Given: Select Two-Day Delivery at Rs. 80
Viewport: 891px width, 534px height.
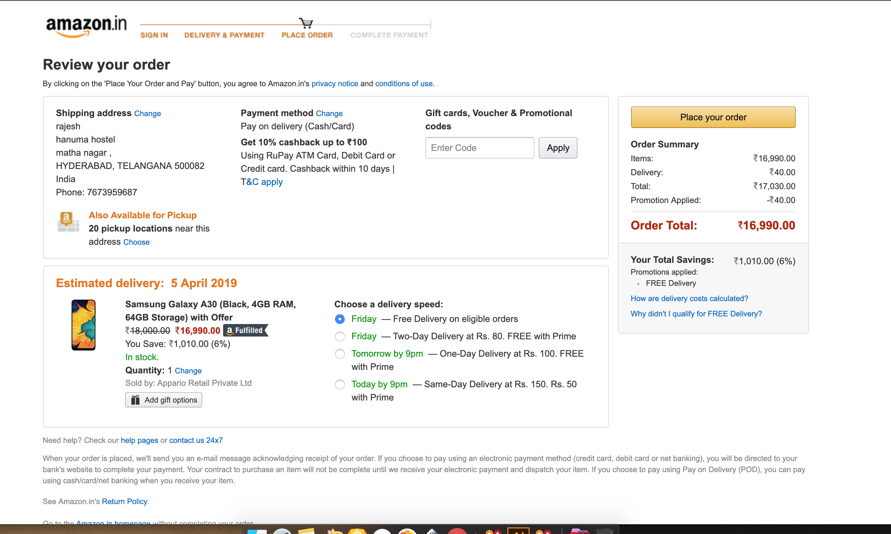Looking at the screenshot, I should coord(340,337).
